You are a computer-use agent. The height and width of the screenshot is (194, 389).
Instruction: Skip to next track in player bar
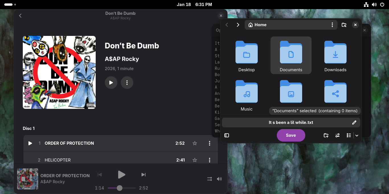coord(144,175)
